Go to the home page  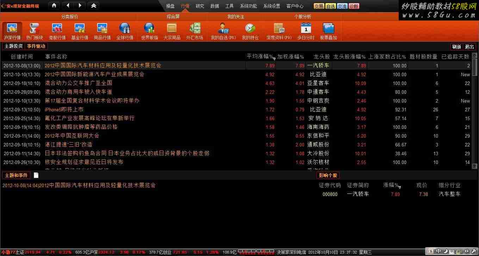54,6
